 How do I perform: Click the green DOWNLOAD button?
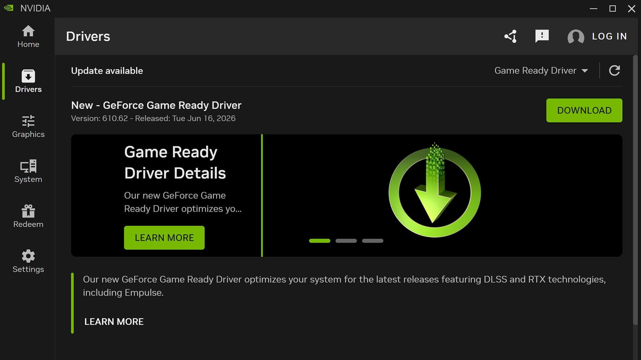point(584,110)
